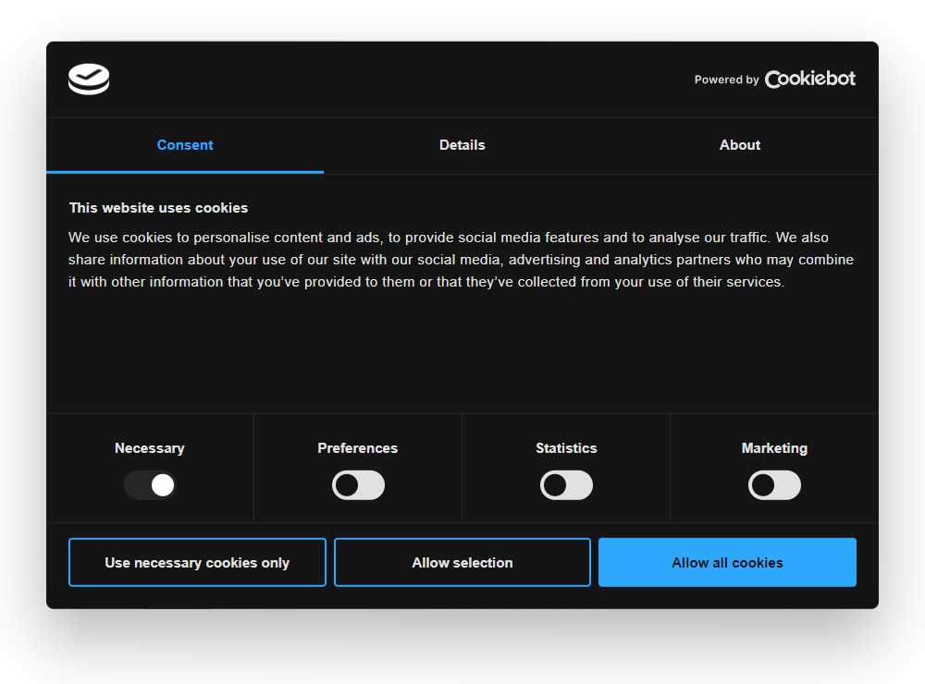Click 'Use necessary cookies only'

point(197,562)
